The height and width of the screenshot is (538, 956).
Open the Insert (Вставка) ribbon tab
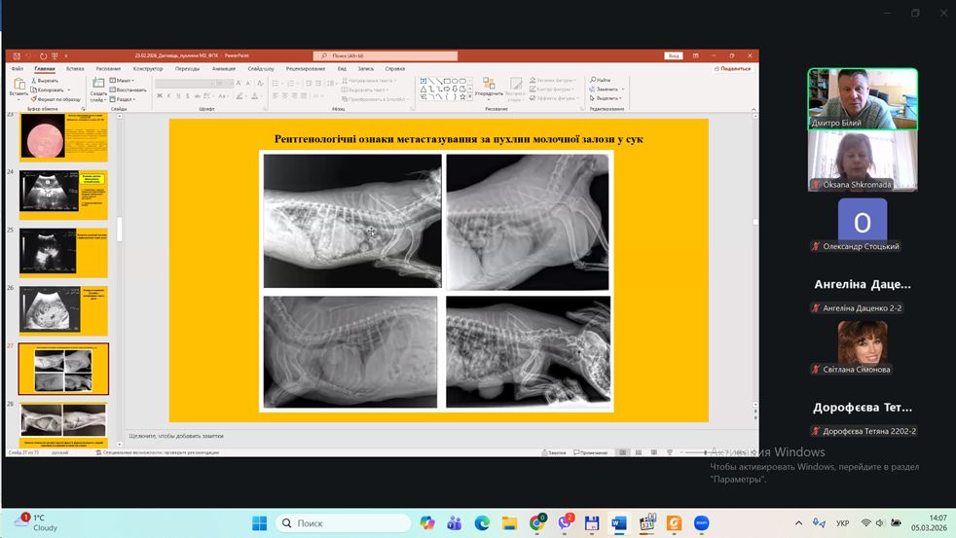point(75,69)
